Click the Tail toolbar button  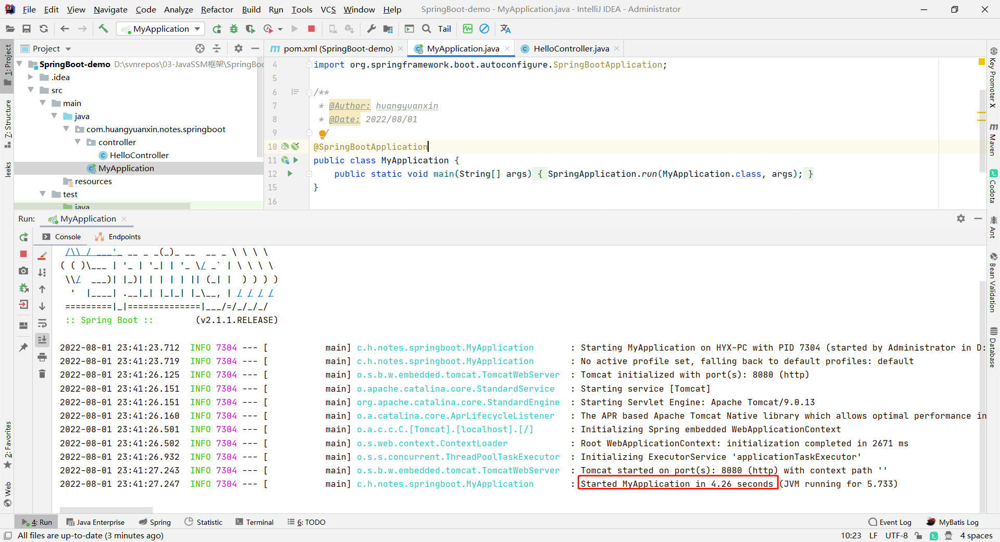444,29
